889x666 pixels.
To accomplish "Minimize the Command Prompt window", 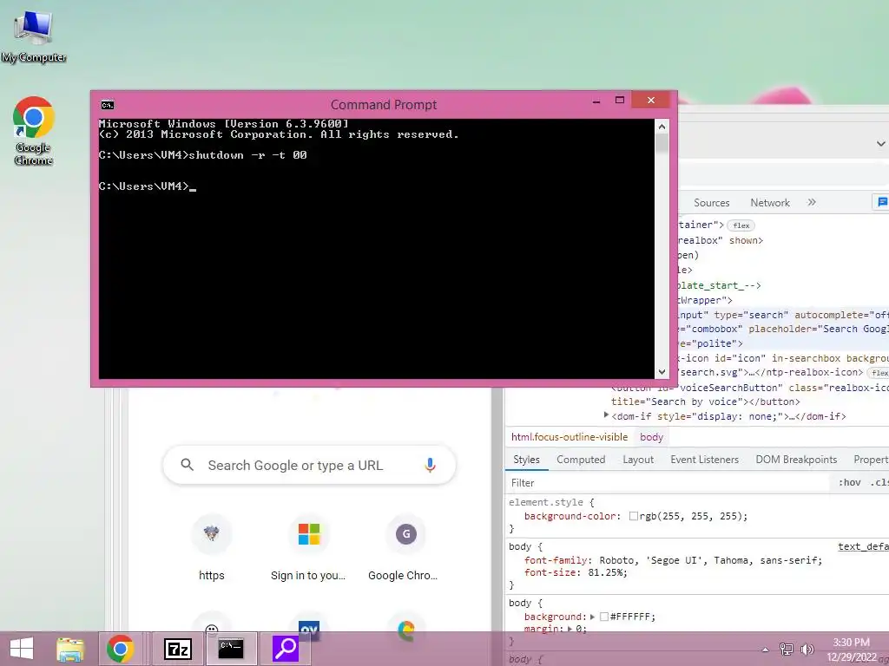I will [x=596, y=101].
